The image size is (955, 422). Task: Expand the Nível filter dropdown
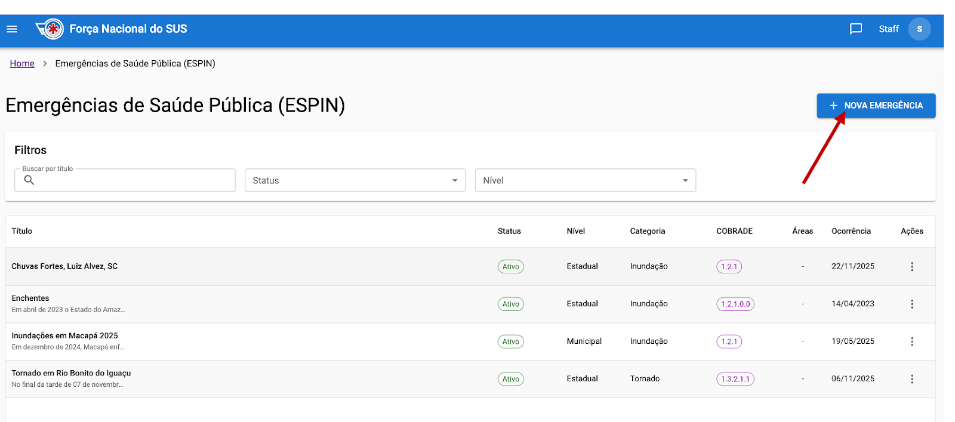(x=585, y=180)
